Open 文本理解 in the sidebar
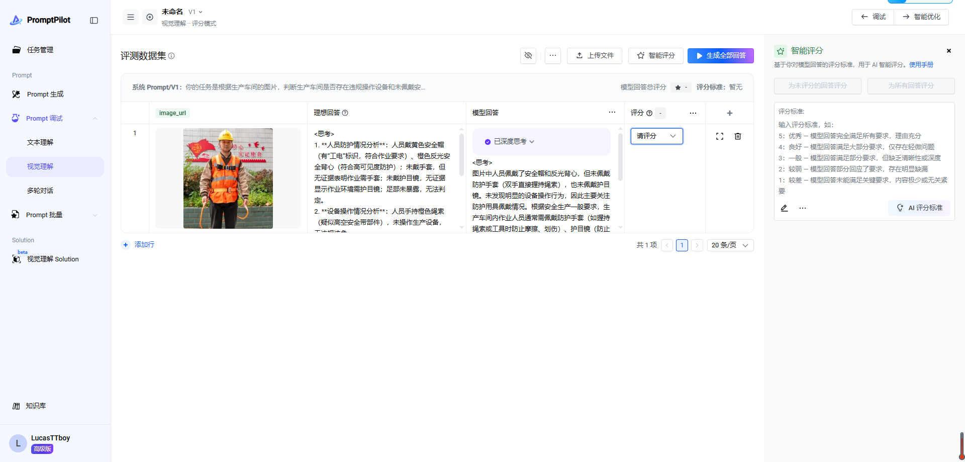Screen dimensions: 965x462 pyautogui.click(x=40, y=143)
